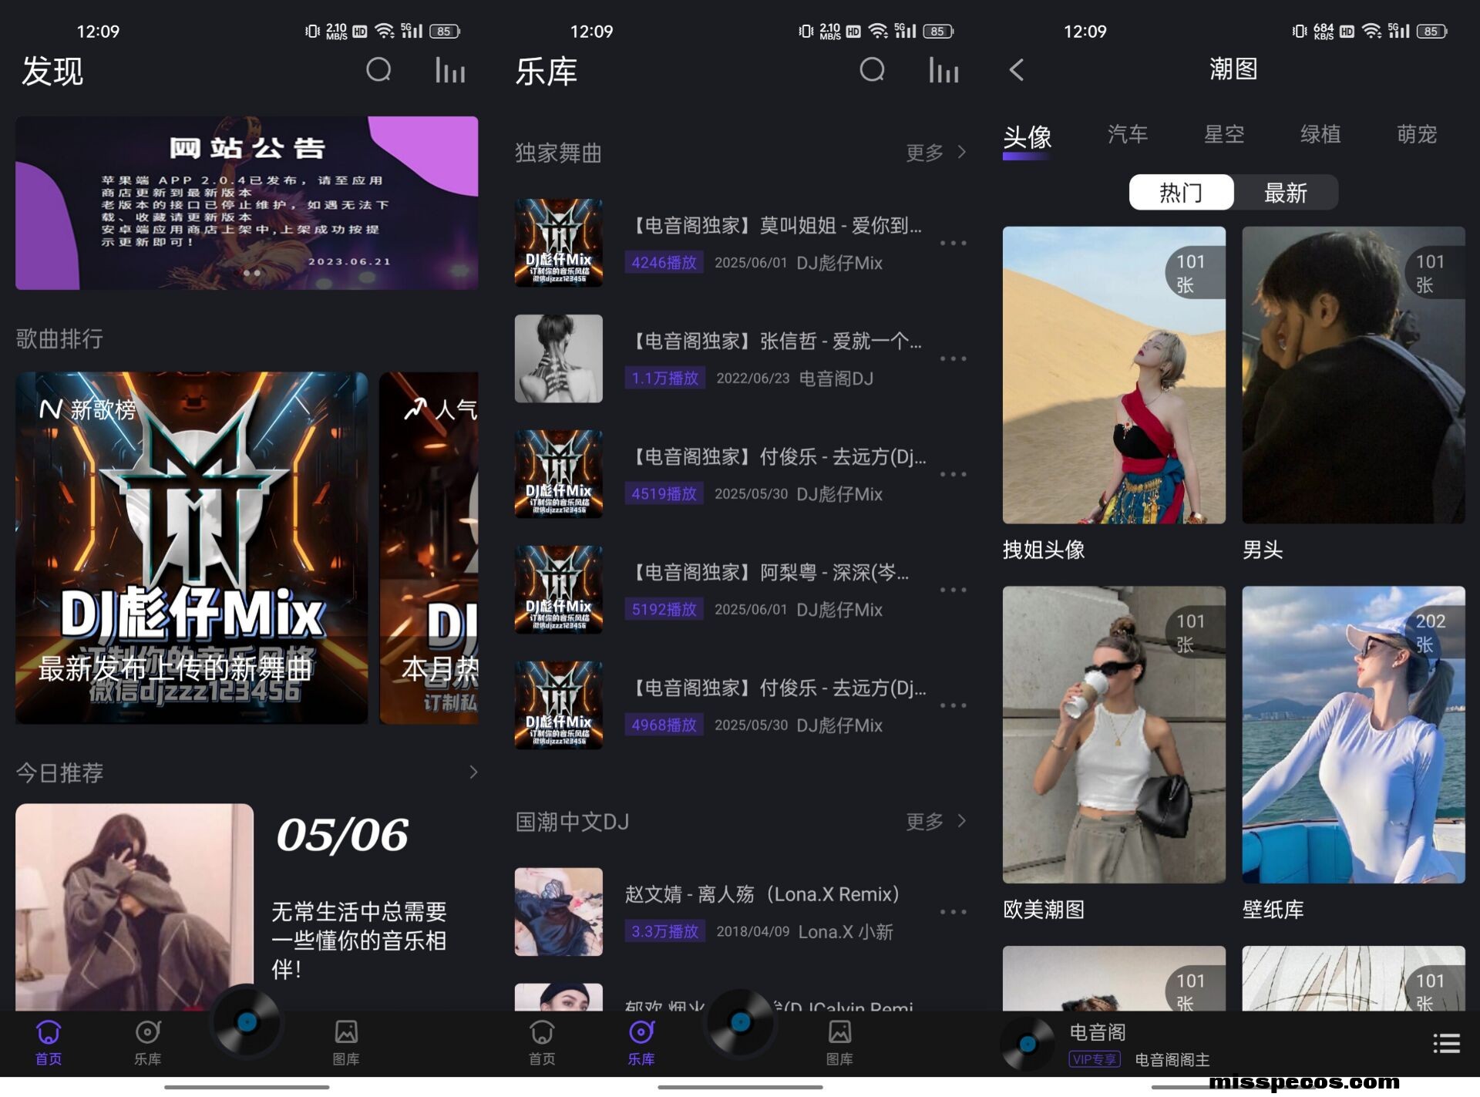The width and height of the screenshot is (1480, 1097).
Task: Go back from the 潮图 screen
Action: [x=1017, y=70]
